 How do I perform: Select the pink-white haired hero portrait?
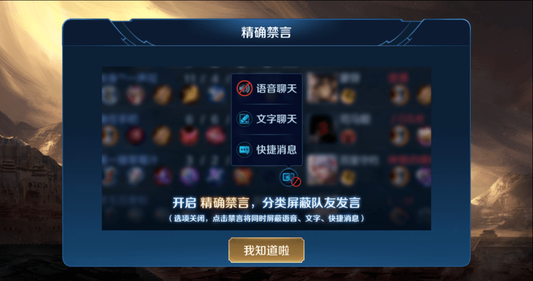tap(322, 170)
